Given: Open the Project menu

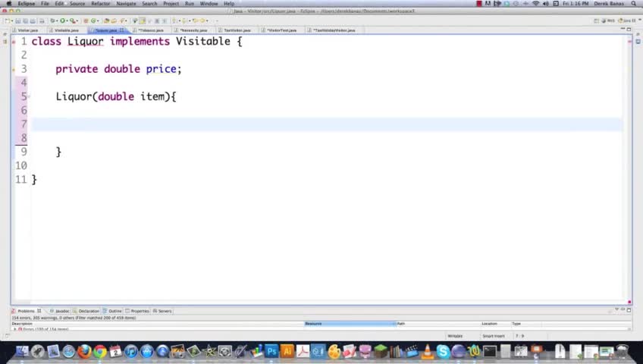Looking at the screenshot, I should 171,3.
